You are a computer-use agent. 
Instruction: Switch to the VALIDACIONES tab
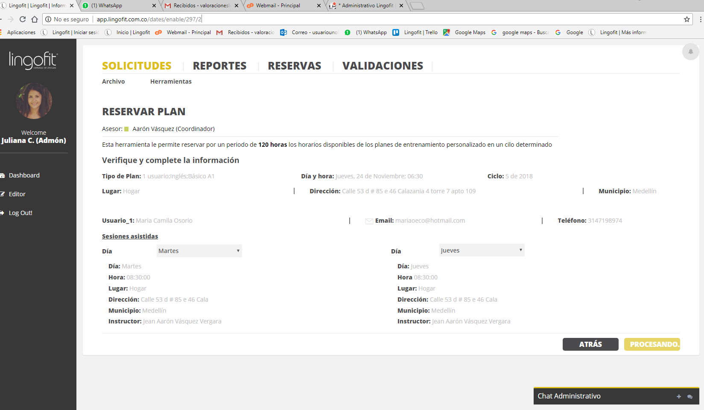pyautogui.click(x=383, y=66)
